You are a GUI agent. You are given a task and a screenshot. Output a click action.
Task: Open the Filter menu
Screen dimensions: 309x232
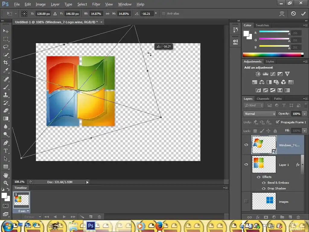(x=96, y=4)
